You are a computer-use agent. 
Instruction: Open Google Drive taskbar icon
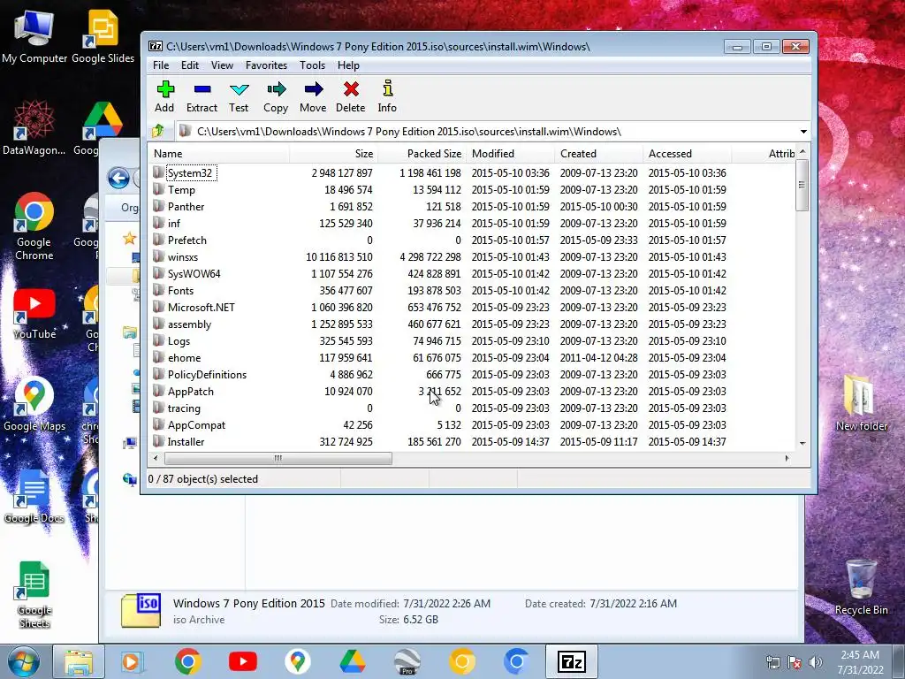point(352,661)
